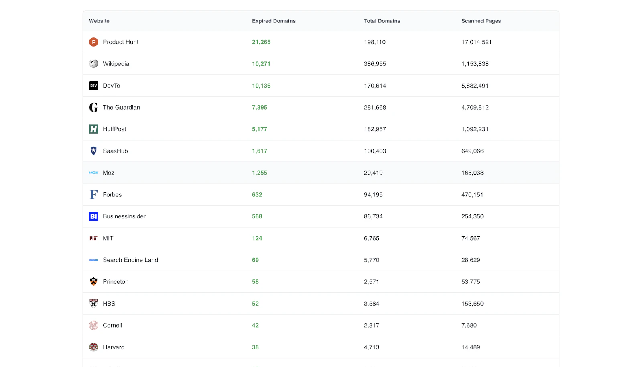The image size is (642, 367).
Task: Click Search Engine Land's 69 expired domains
Action: coord(255,260)
